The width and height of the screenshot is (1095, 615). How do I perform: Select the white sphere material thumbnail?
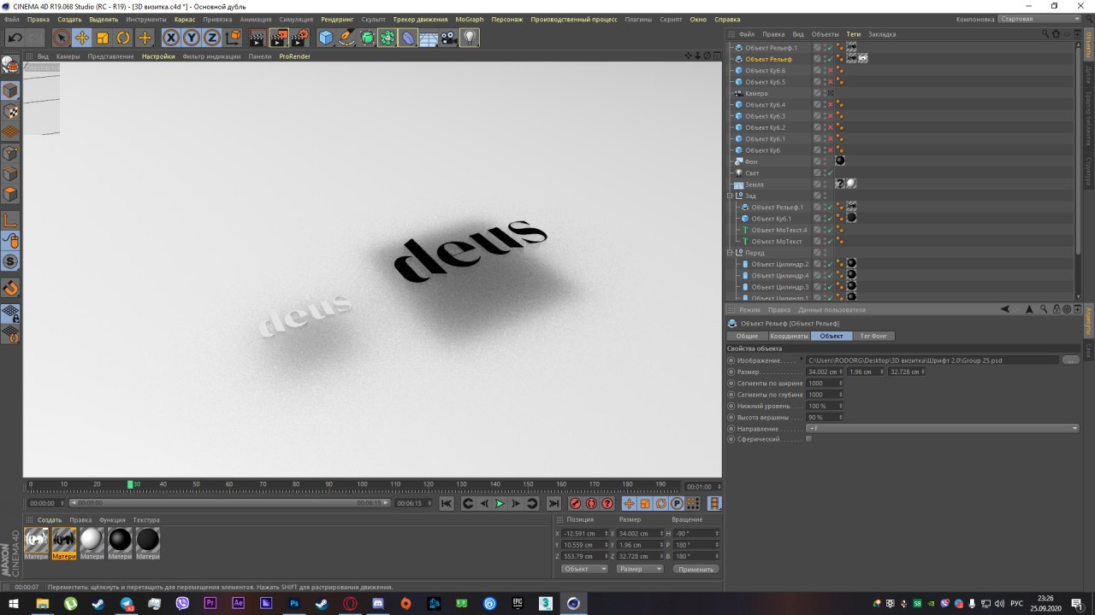pyautogui.click(x=92, y=543)
